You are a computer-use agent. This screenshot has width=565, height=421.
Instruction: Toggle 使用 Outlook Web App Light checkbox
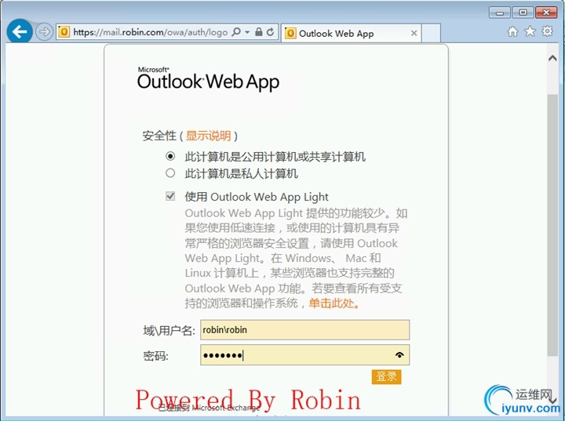(x=170, y=196)
